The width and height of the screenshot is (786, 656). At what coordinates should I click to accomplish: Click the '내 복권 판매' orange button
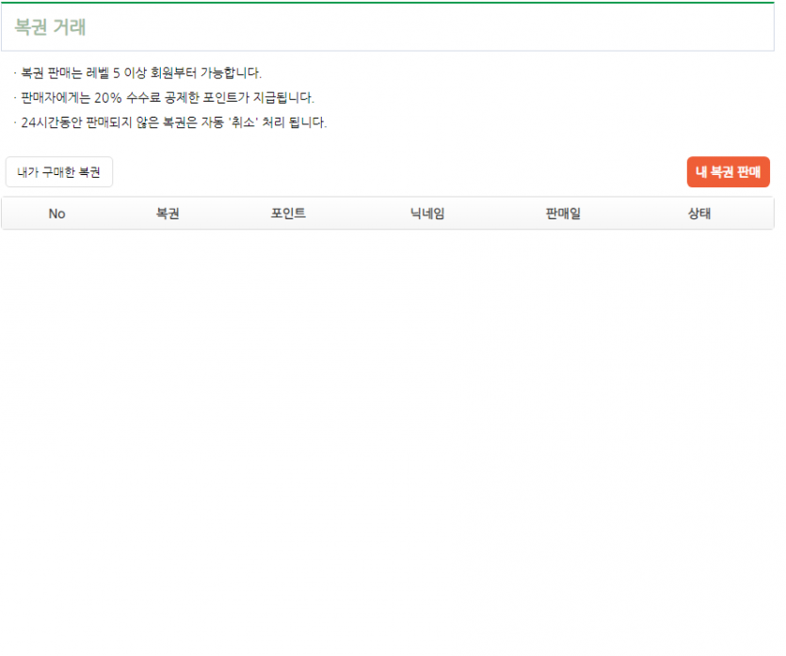[x=728, y=172]
